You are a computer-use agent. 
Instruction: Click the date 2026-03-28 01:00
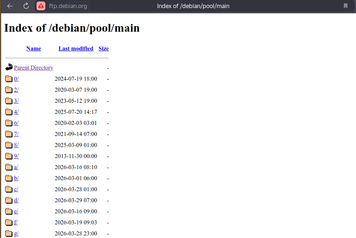click(76, 189)
